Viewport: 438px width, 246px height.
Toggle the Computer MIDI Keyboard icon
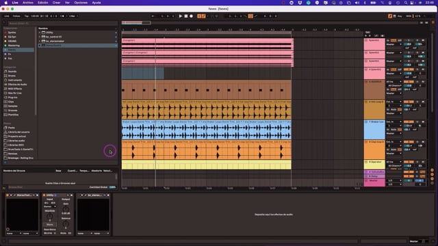[x=394, y=16]
